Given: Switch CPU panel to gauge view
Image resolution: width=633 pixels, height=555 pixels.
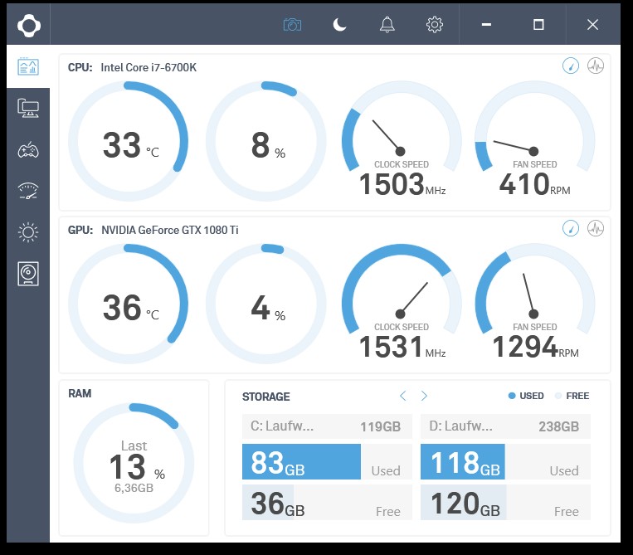Looking at the screenshot, I should point(571,66).
